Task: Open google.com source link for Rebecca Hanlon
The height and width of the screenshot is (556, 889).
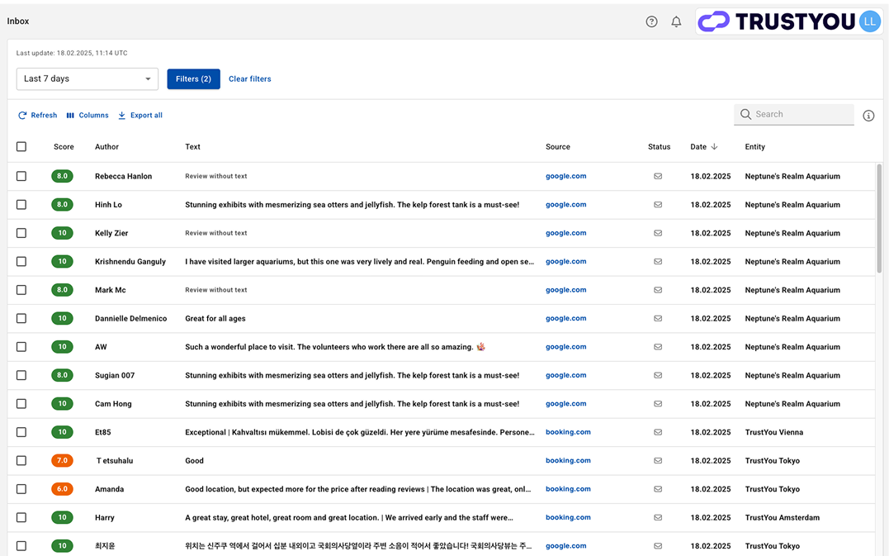Action: pos(565,177)
